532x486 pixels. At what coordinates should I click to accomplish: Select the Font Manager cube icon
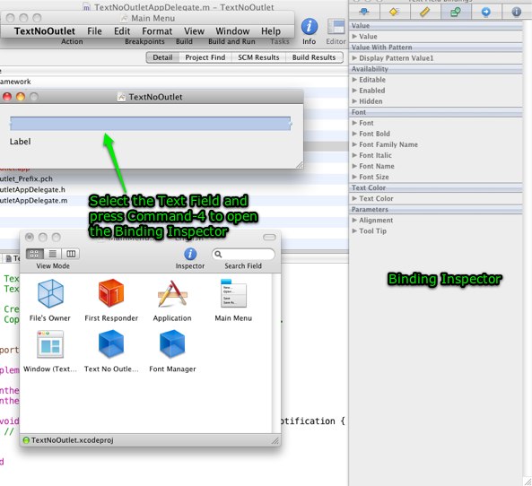[x=172, y=344]
